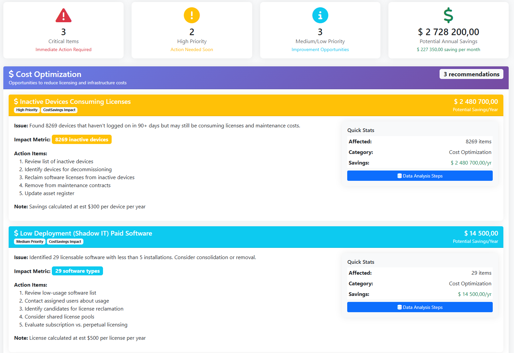Click the 8269 inactive devices metric badge
Viewport: 514px width, 353px height.
tap(82, 140)
